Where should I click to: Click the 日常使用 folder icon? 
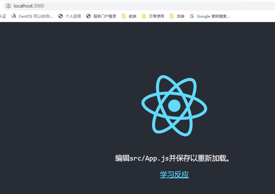(144, 16)
